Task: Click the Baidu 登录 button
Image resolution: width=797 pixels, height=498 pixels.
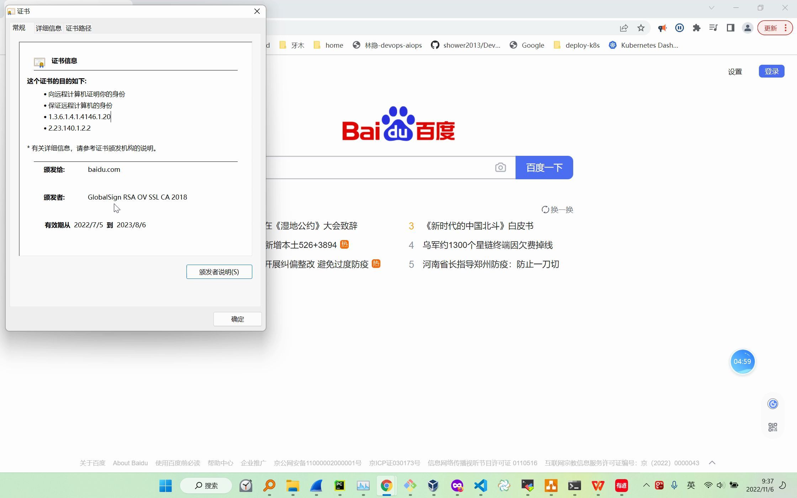Action: click(771, 71)
